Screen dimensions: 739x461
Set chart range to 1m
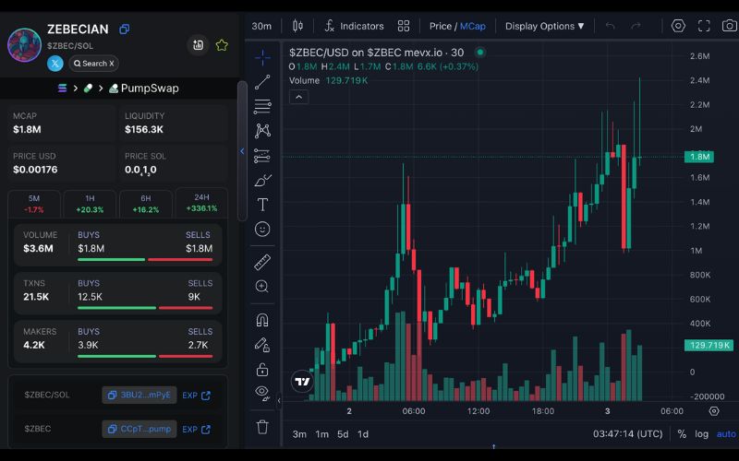tap(321, 434)
